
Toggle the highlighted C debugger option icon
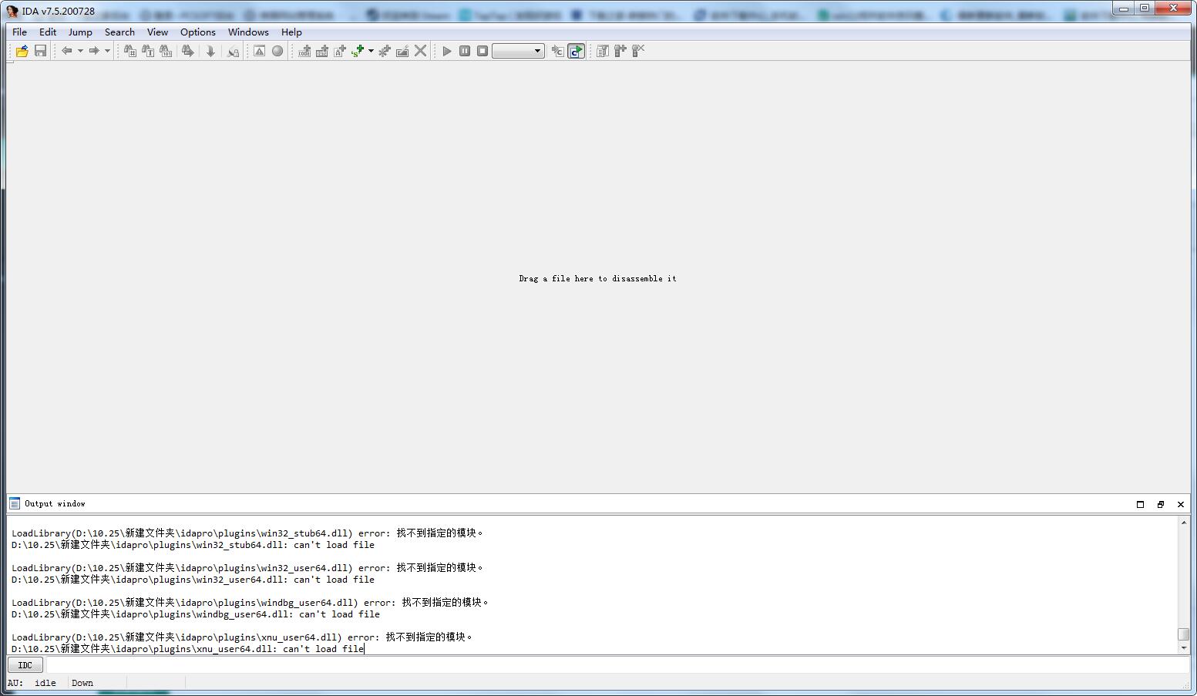pos(576,51)
